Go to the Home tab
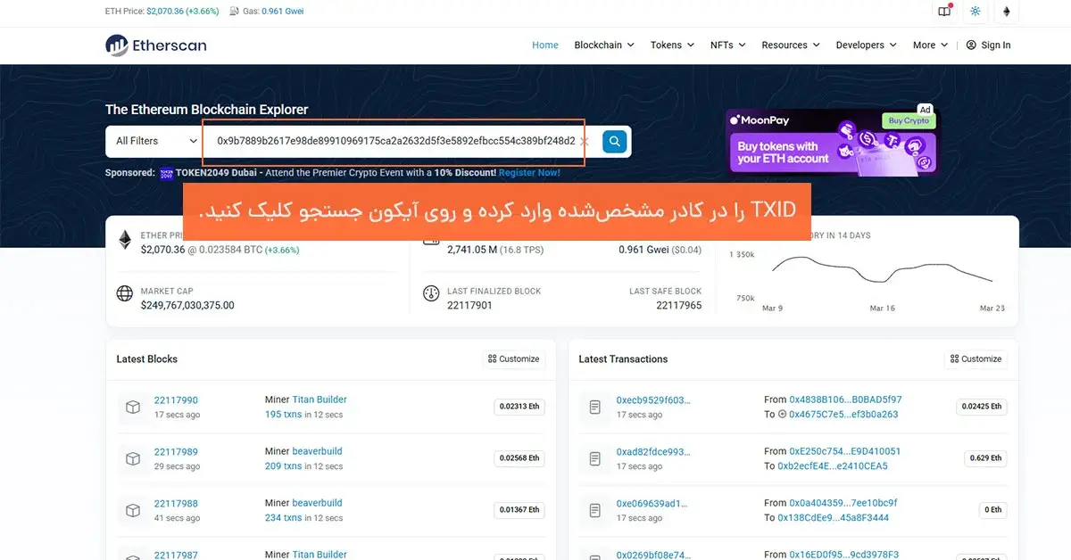The width and height of the screenshot is (1071, 560). coord(545,45)
